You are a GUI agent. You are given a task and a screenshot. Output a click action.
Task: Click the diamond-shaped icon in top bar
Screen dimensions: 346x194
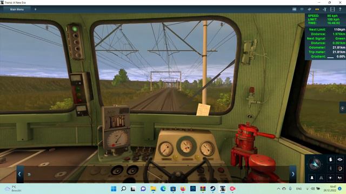point(309,9)
